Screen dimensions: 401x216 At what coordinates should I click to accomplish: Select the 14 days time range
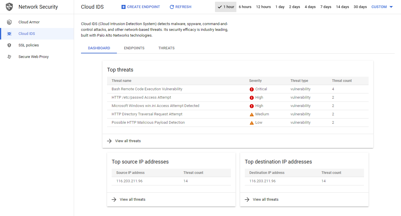[x=343, y=7]
